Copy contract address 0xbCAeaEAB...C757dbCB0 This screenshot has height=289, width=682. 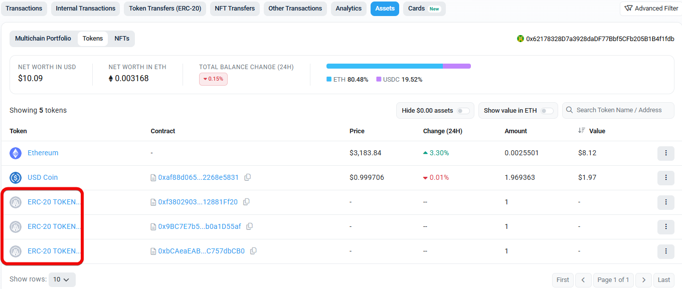coord(253,251)
